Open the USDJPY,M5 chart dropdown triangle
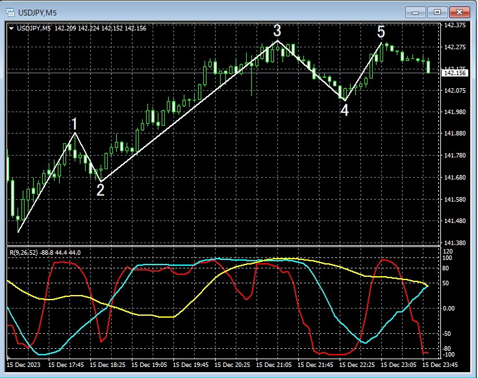The image size is (478, 378). (x=11, y=27)
